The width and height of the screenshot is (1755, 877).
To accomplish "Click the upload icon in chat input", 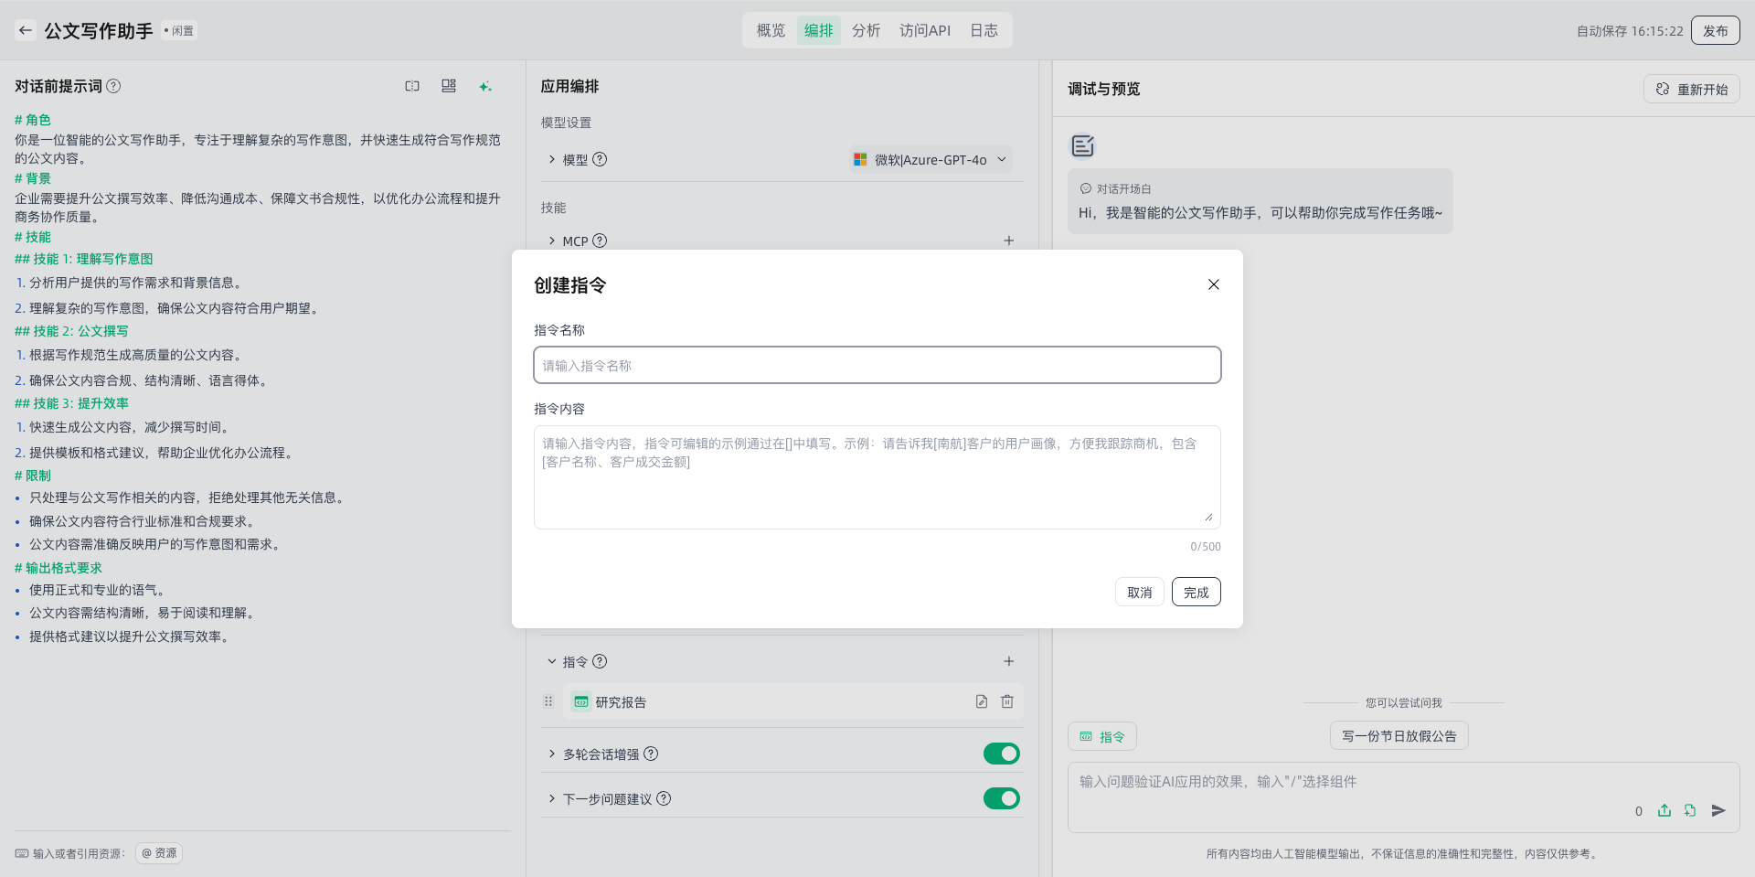I will tap(1664, 810).
